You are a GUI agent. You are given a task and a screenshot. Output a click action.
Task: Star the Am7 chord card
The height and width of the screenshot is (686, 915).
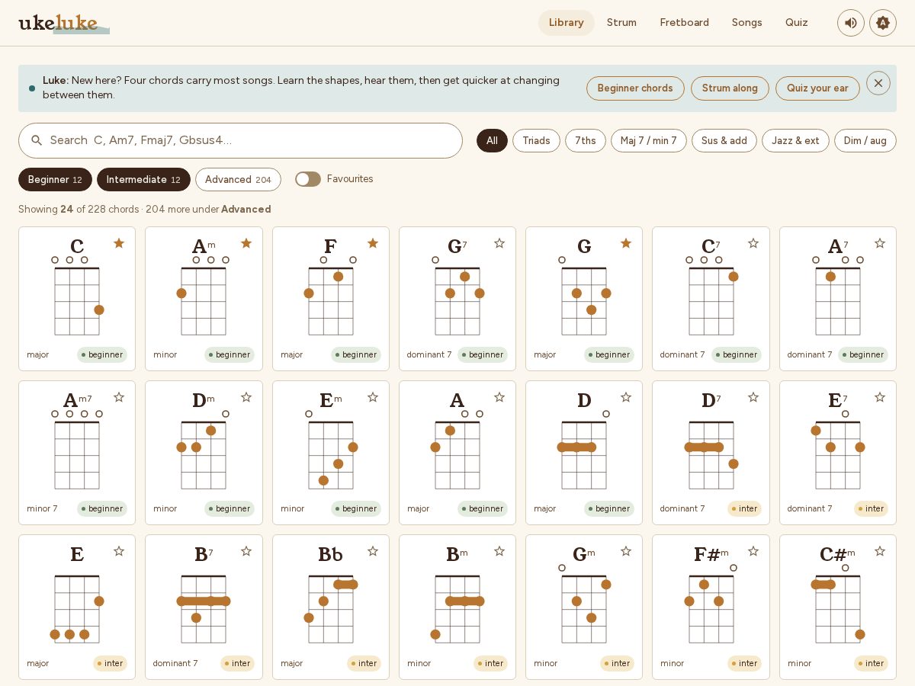[x=119, y=397]
